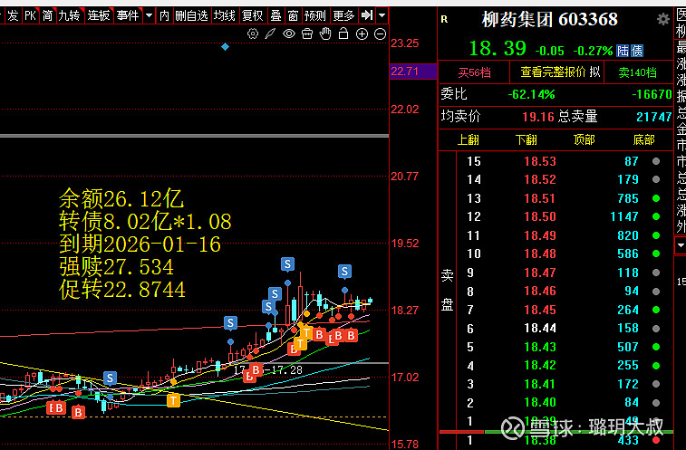Click the arrow-to-bar collapse icon in toolbar
This screenshot has height=450, width=686.
(x=367, y=15)
